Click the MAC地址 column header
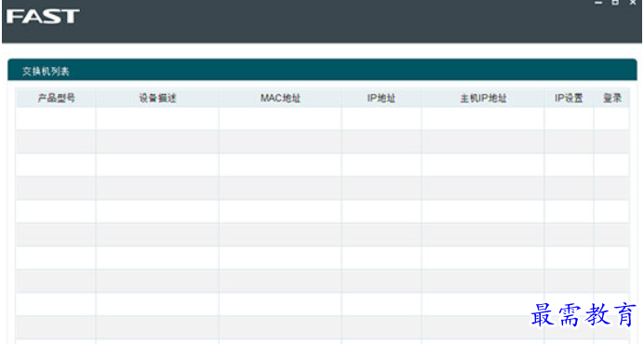The image size is (644, 344). [x=280, y=99]
